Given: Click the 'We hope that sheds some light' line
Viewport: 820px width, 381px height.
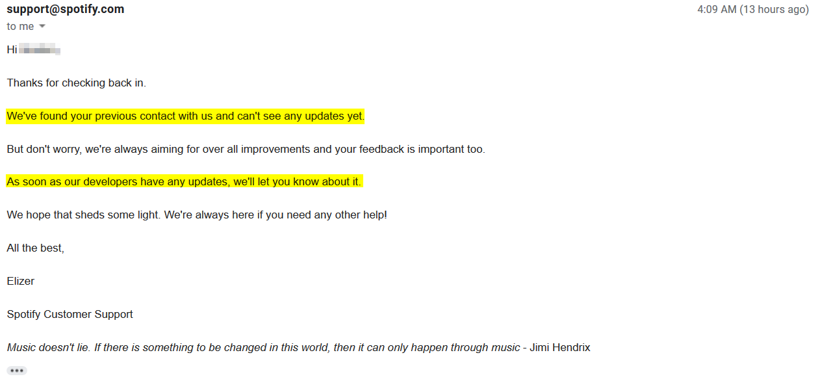Looking at the screenshot, I should point(197,215).
